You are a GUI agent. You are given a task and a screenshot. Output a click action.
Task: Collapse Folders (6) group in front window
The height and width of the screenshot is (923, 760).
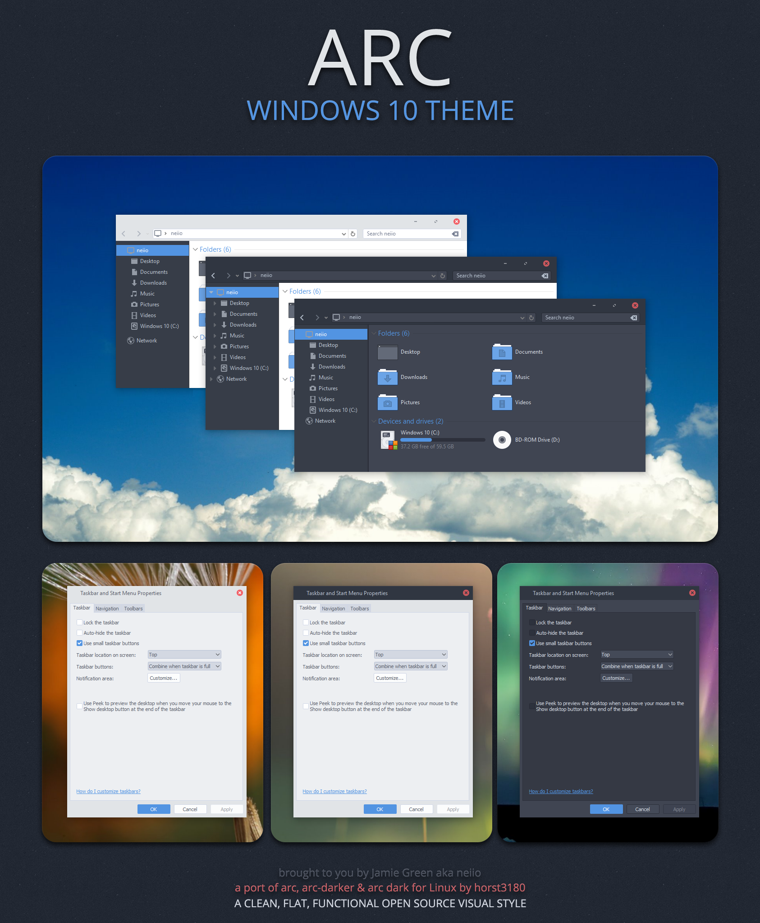click(374, 333)
